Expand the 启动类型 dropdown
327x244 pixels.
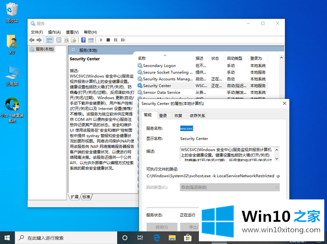point(229,187)
